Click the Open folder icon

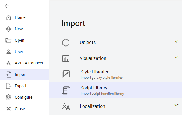point(8,40)
